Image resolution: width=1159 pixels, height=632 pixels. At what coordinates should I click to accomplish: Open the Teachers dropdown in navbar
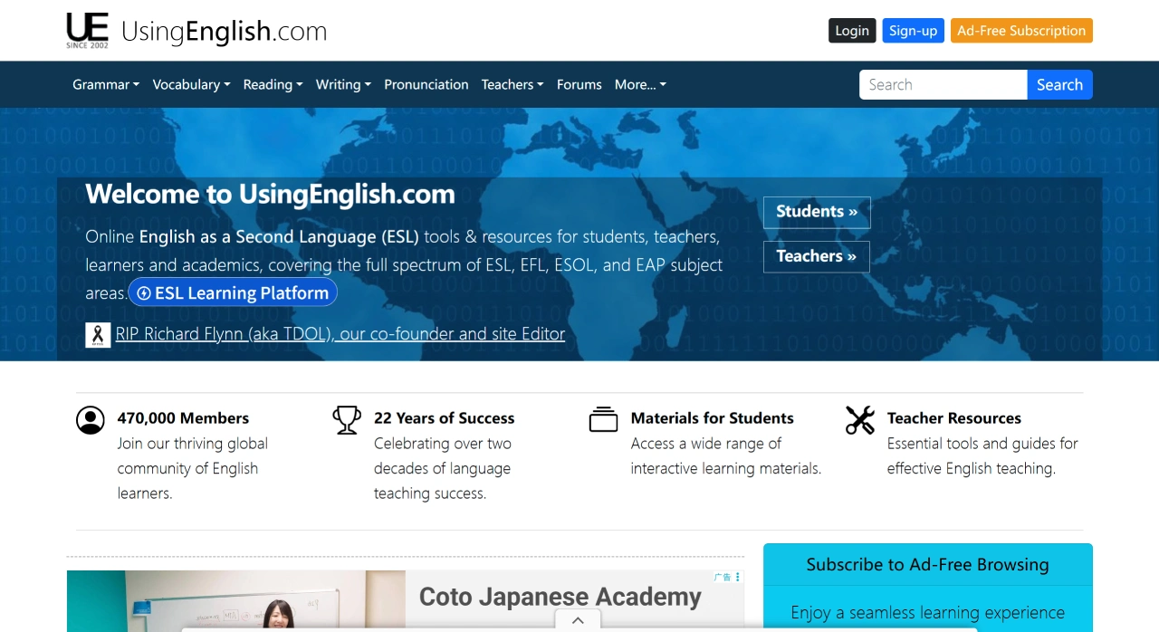click(512, 84)
